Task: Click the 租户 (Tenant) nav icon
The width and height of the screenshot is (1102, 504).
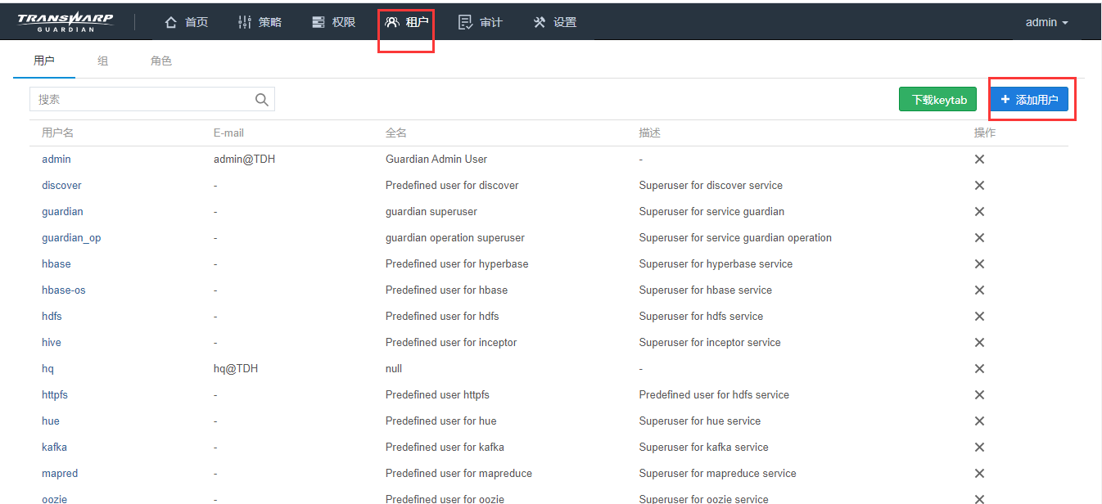Action: (x=391, y=22)
